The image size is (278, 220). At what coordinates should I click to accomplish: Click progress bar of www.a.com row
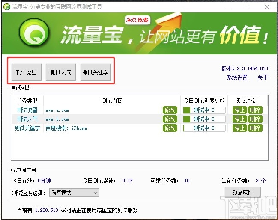tap(204, 110)
